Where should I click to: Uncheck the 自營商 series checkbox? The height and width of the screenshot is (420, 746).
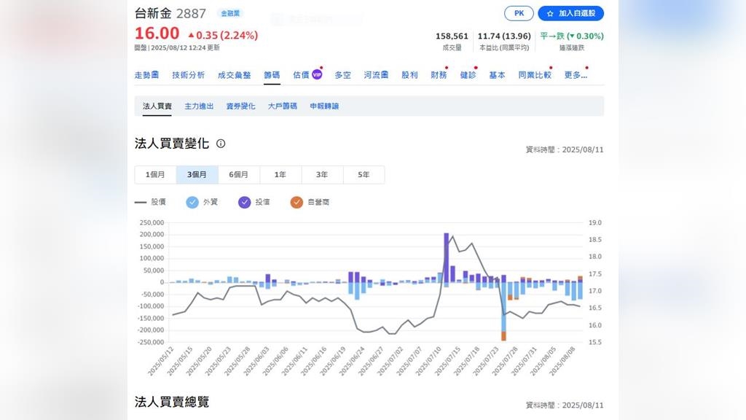296,202
